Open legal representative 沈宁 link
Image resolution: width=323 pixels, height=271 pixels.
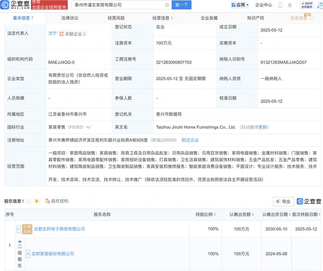point(52,33)
